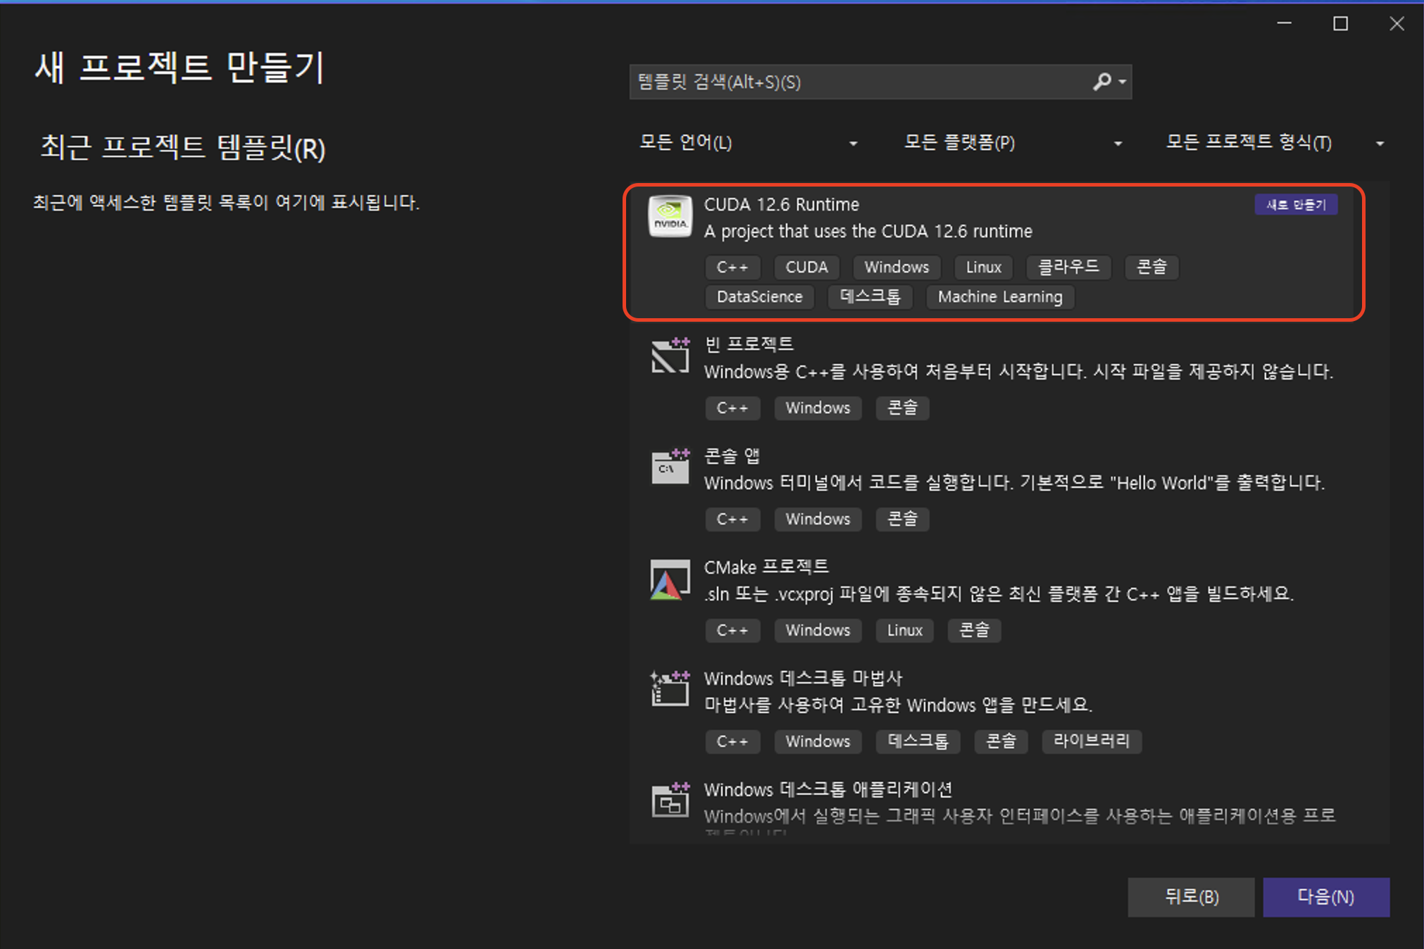Select the Windows 데스크톱 마법사 template
The width and height of the screenshot is (1424, 949).
click(x=803, y=679)
